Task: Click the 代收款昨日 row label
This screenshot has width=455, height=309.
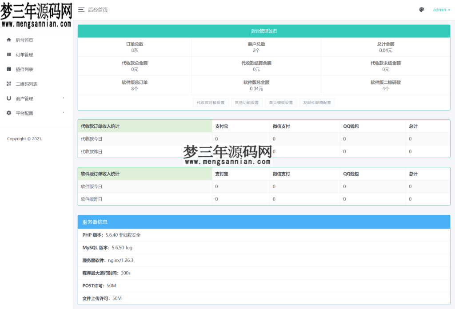Action: coord(92,151)
